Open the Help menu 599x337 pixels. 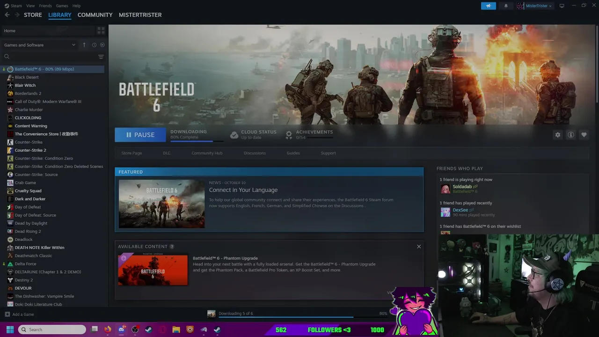coord(76,6)
